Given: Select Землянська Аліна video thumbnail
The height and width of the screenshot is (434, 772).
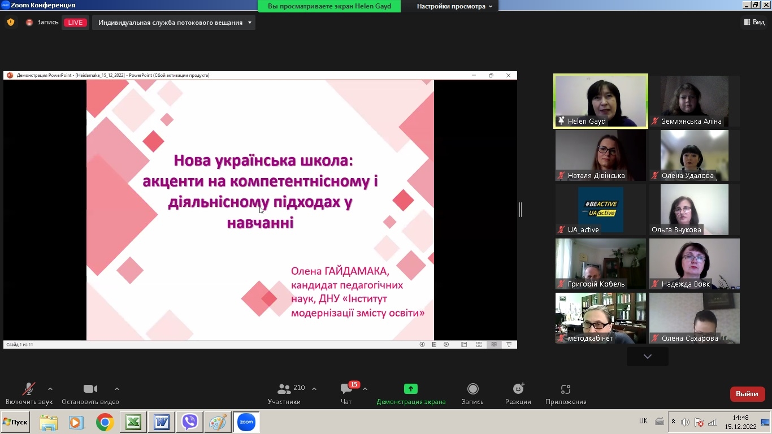Looking at the screenshot, I should [694, 101].
